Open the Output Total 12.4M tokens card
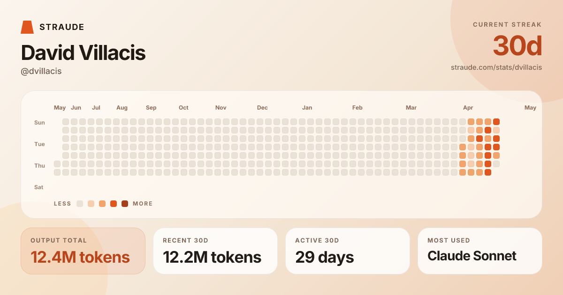The image size is (563, 295). click(83, 251)
